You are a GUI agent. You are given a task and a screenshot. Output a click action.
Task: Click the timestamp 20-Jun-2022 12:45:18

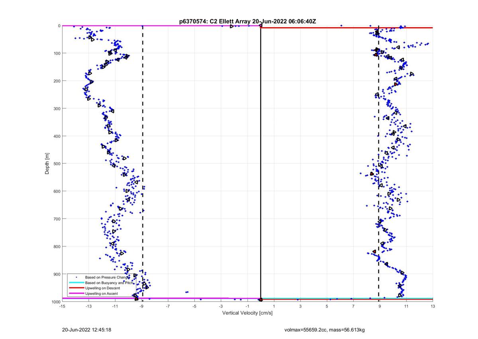[86, 330]
